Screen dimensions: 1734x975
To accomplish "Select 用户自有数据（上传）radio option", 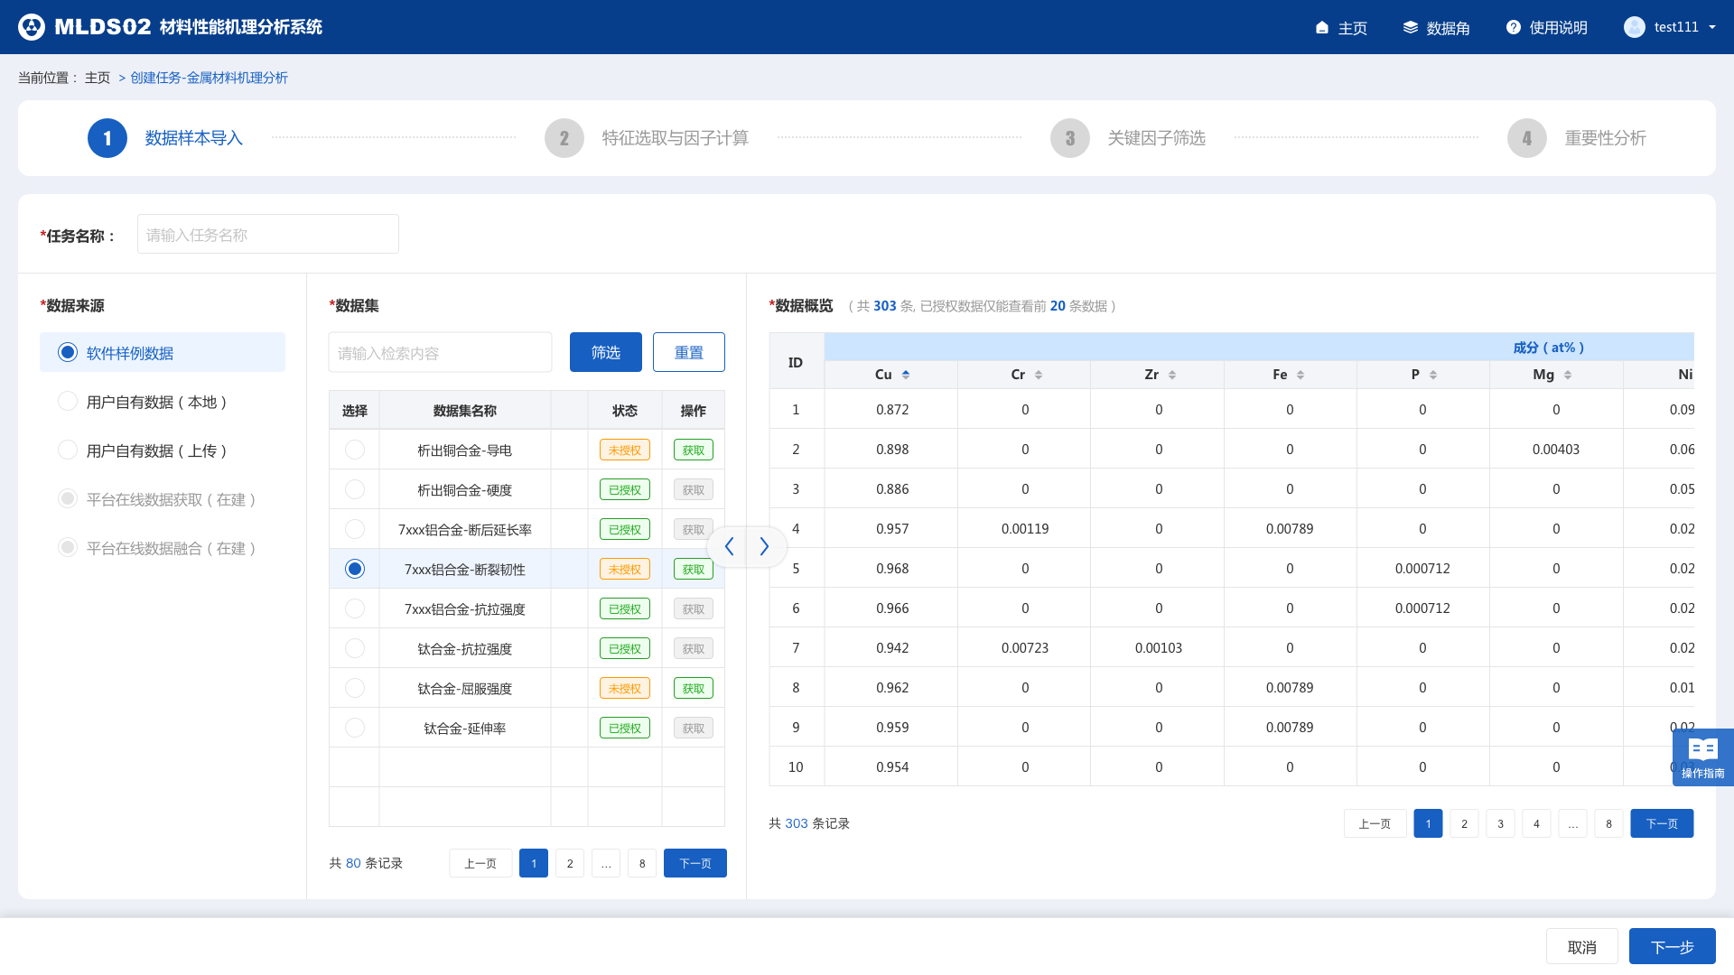I will [x=68, y=450].
